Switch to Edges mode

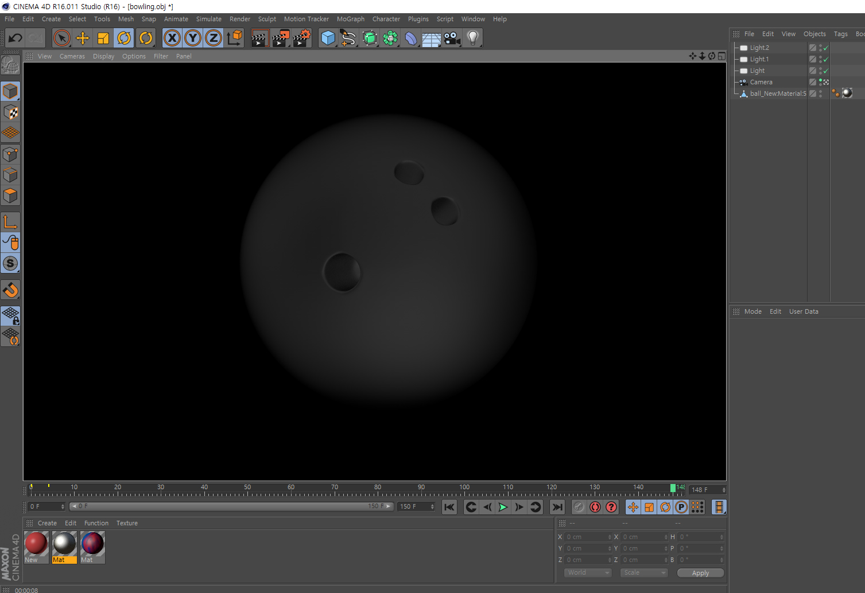10,174
